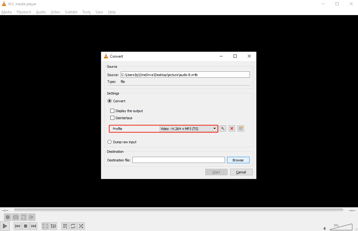Screen dimensions: 358x231
Task: Delete selected profile red X icon
Action: [232, 128]
